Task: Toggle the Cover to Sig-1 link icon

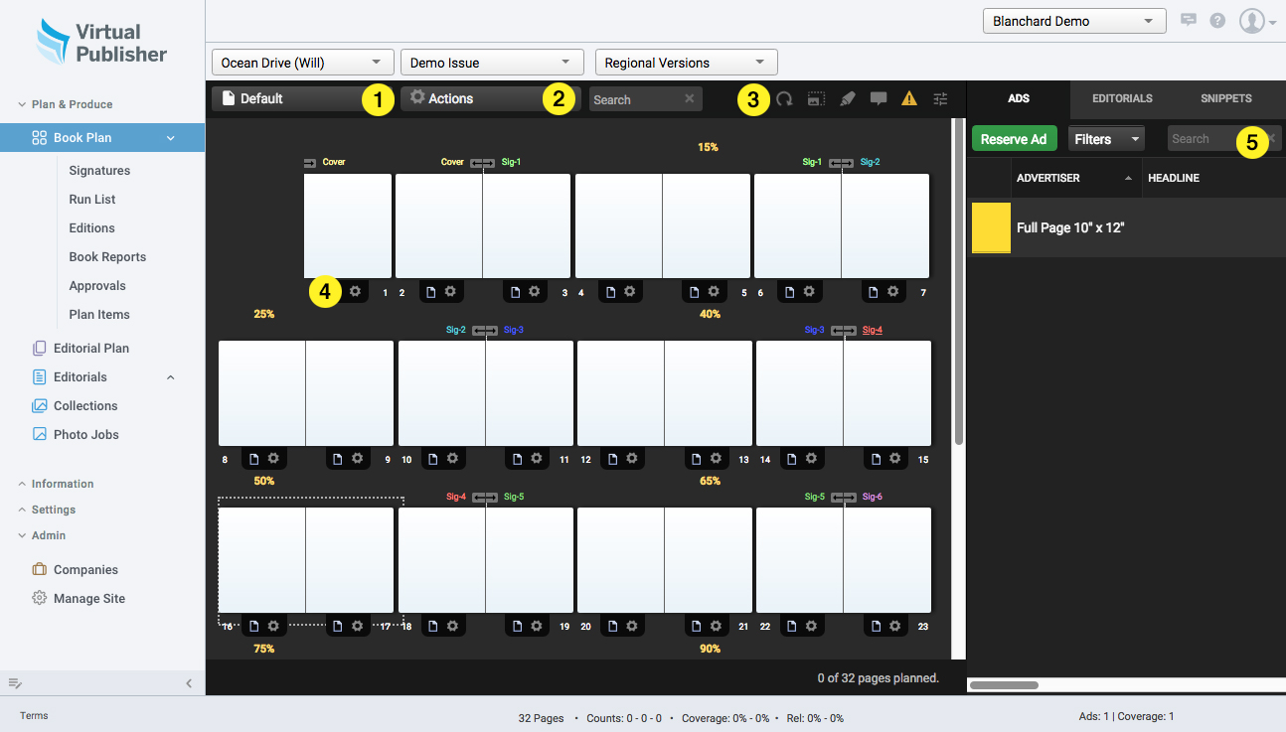Action: (482, 162)
